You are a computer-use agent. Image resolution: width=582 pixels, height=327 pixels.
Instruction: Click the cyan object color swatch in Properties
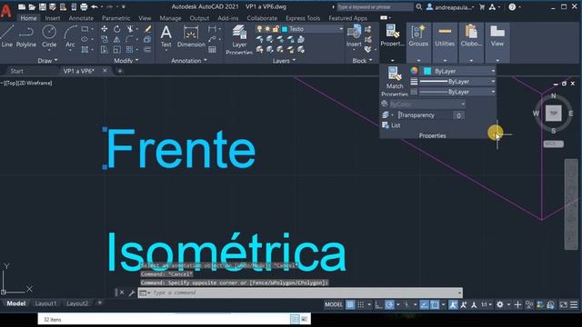click(427, 71)
